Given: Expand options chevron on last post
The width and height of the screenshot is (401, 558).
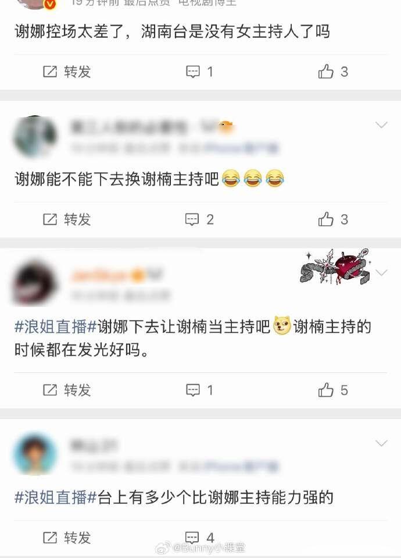Looking at the screenshot, I should [381, 443].
